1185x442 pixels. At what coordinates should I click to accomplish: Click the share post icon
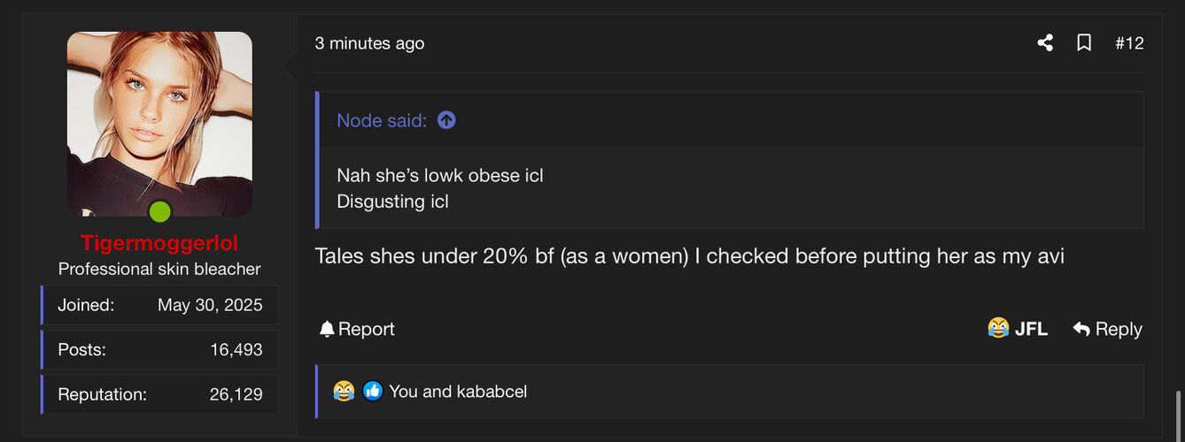pyautogui.click(x=1045, y=43)
